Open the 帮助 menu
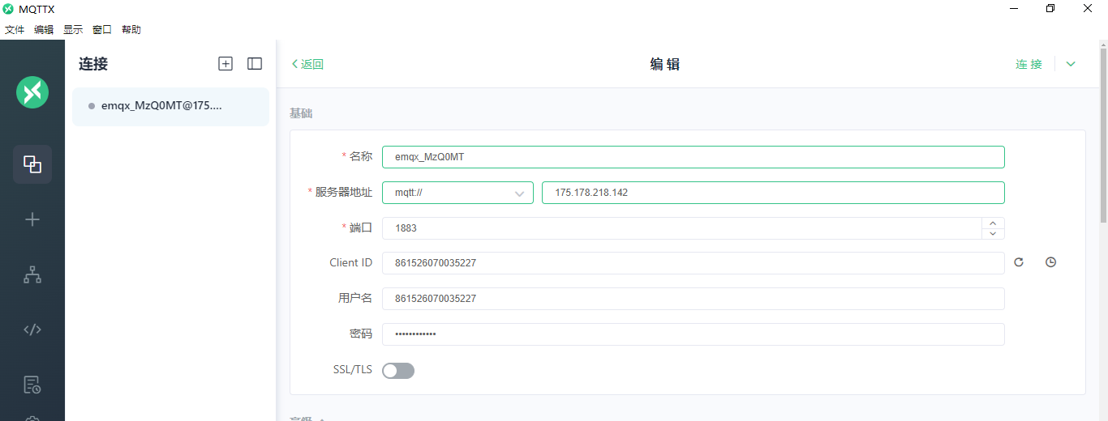This screenshot has height=421, width=1108. point(131,30)
